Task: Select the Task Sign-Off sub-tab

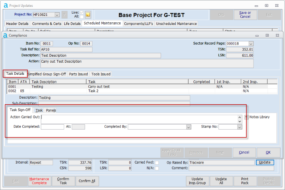Action: [20, 110]
